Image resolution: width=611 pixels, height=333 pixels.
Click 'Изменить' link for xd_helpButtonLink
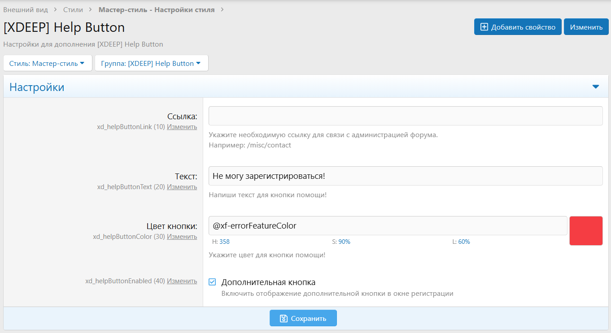coord(182,127)
